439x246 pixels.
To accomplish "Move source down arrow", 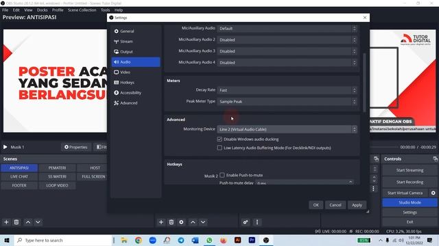I will (203, 222).
